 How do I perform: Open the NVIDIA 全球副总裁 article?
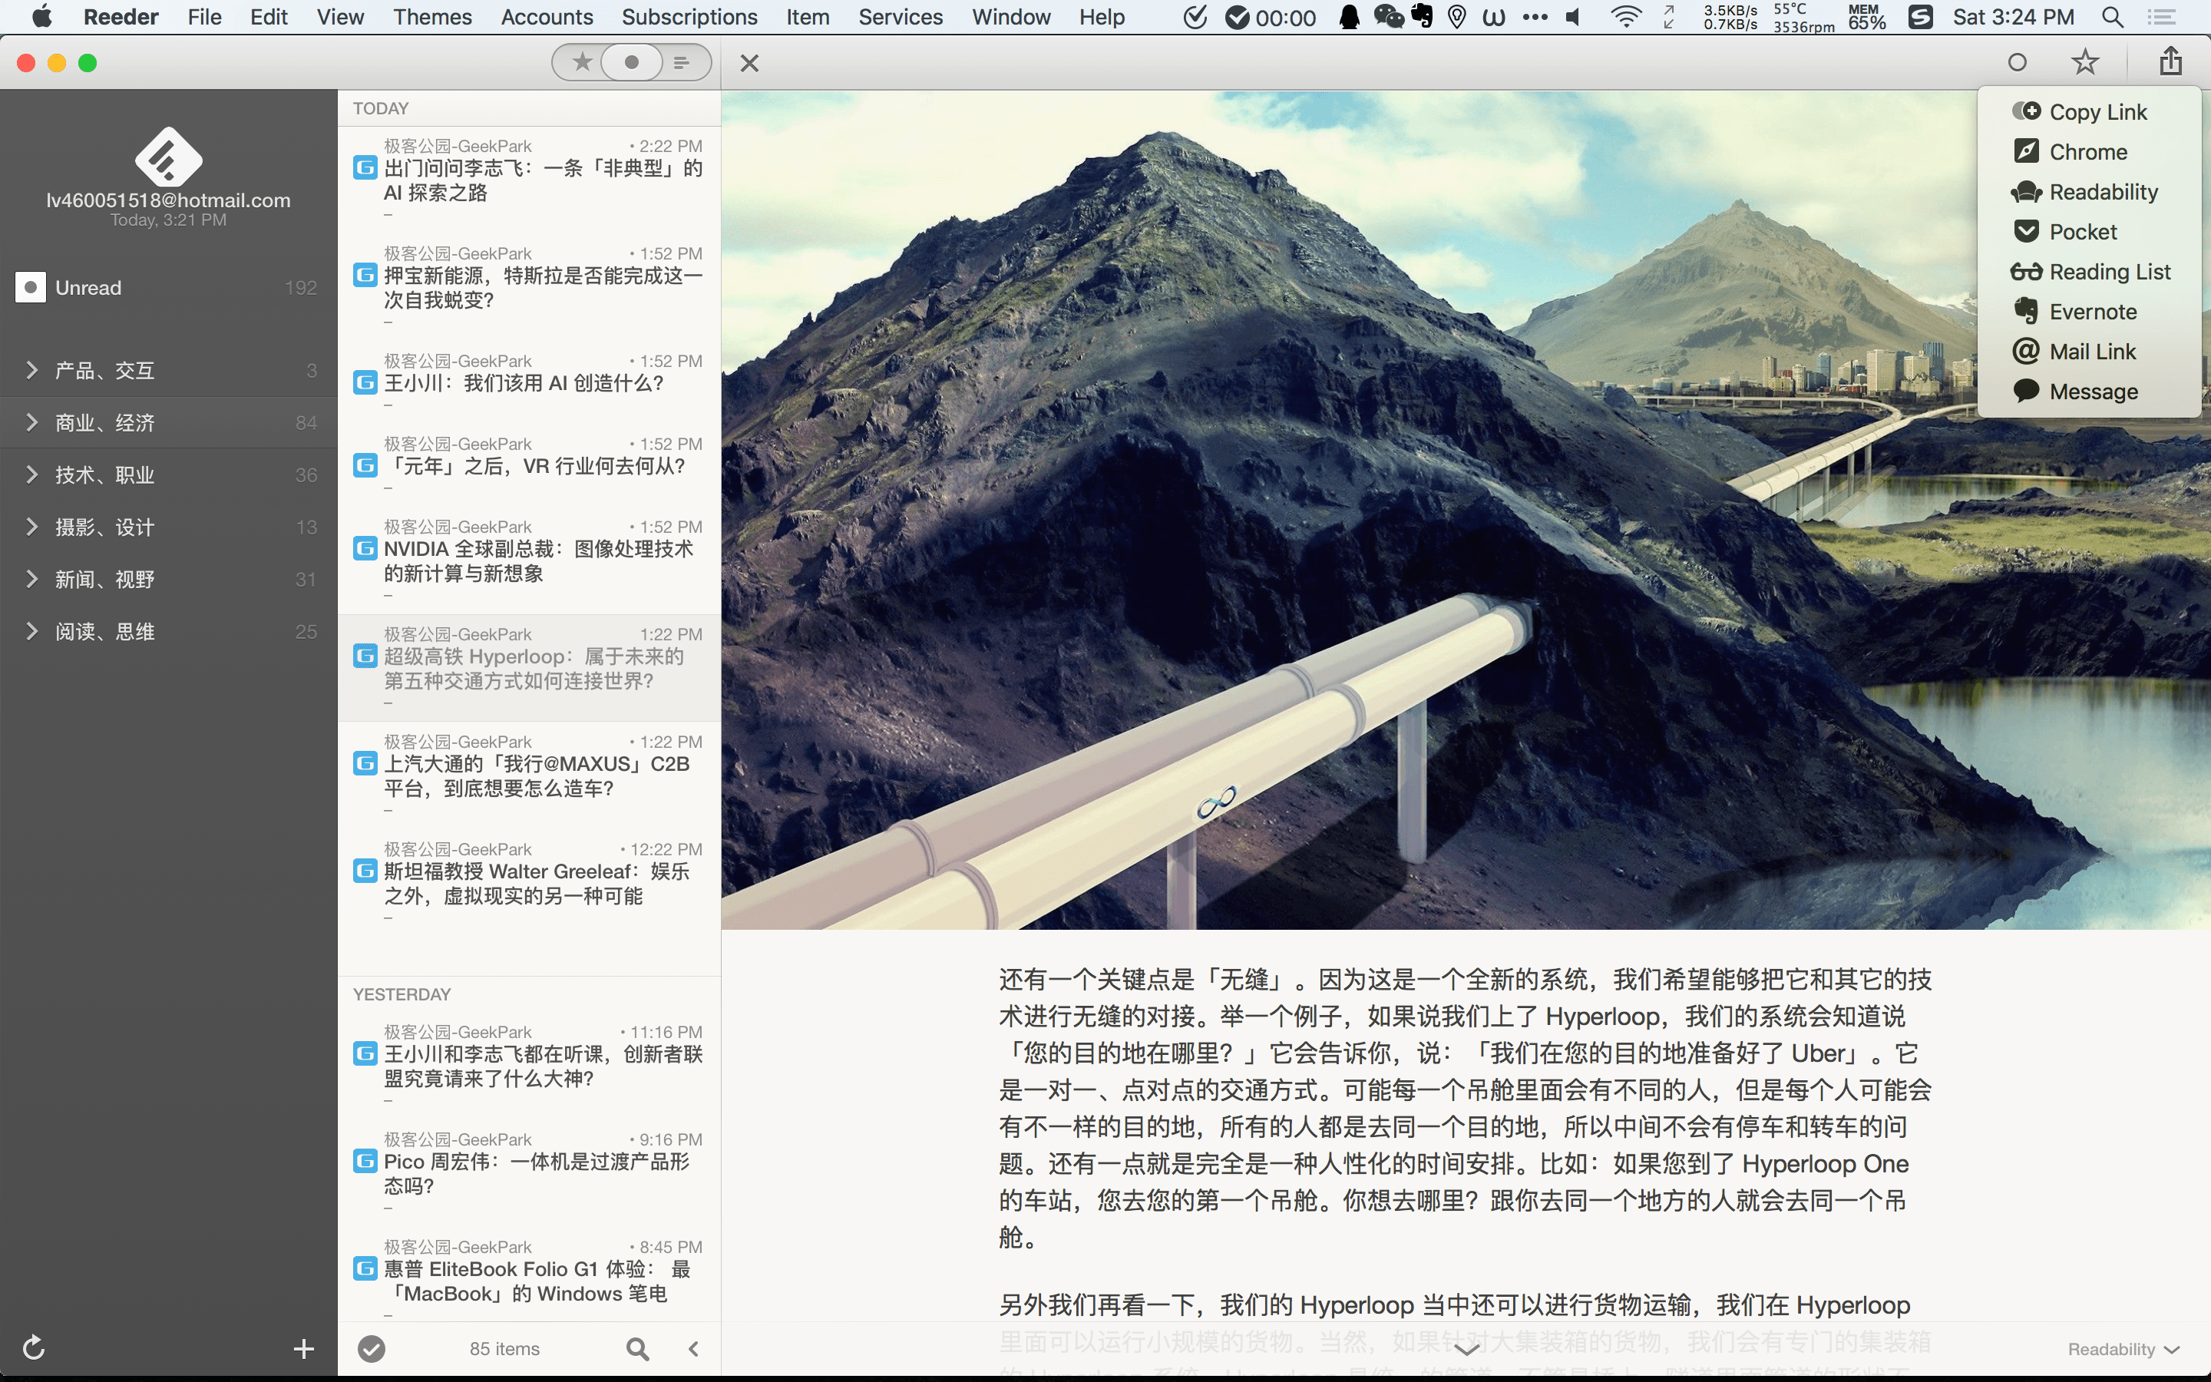[537, 560]
